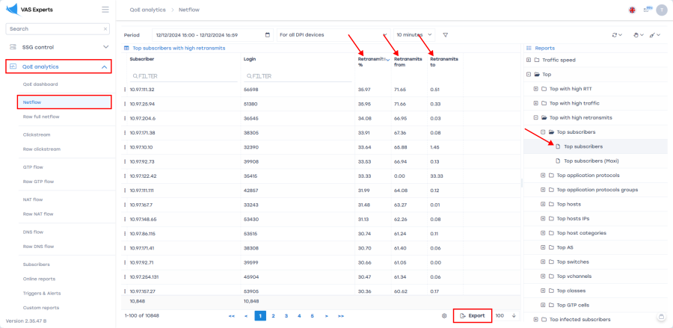This screenshot has height=328, width=673.
Task: Open the 10 minutes interval dropdown
Action: tap(414, 35)
